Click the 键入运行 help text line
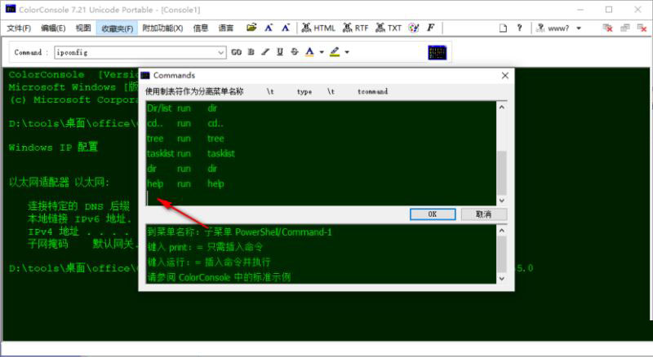Screen dimensions: 653x357 click(x=209, y=262)
